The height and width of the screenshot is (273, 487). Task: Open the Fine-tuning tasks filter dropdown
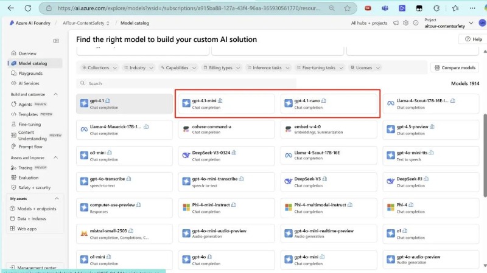(x=320, y=67)
